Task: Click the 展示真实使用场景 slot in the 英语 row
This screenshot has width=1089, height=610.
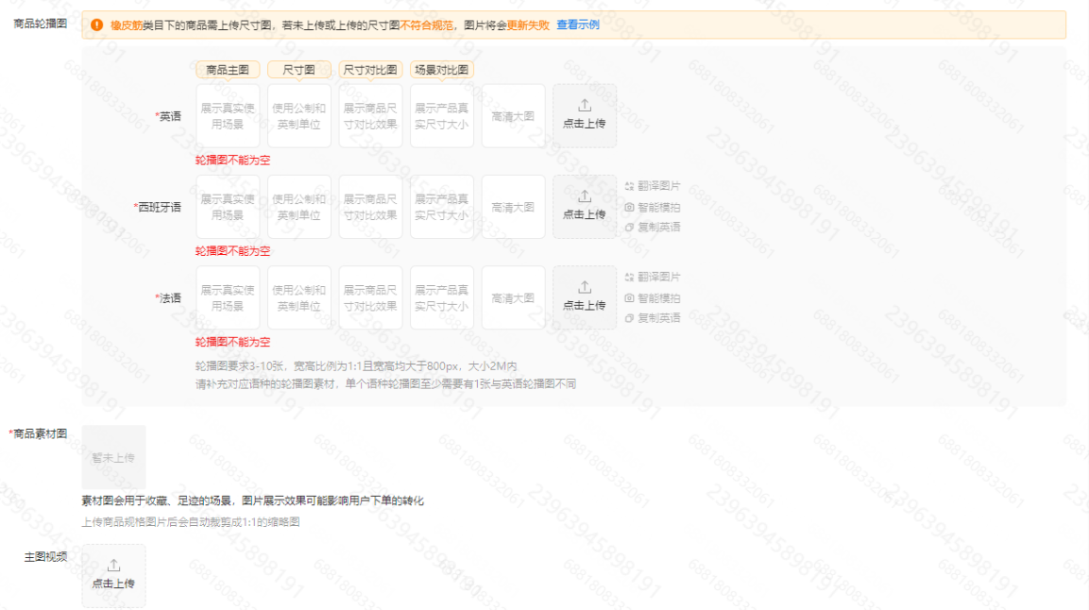Action: pyautogui.click(x=228, y=116)
